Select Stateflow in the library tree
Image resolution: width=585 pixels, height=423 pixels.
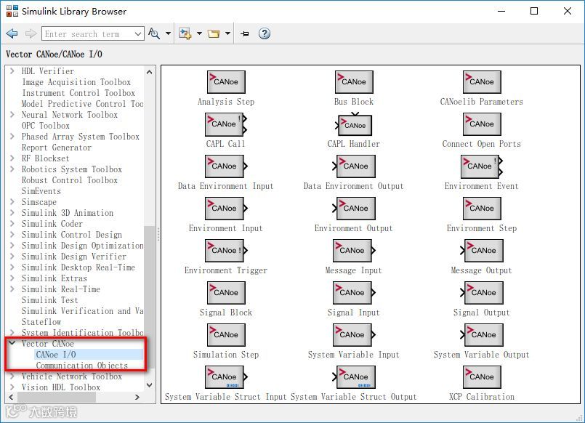41,321
